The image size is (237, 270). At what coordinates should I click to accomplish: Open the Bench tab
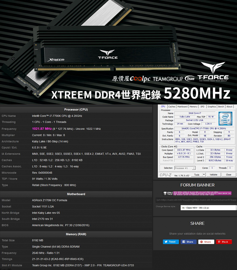221,107
